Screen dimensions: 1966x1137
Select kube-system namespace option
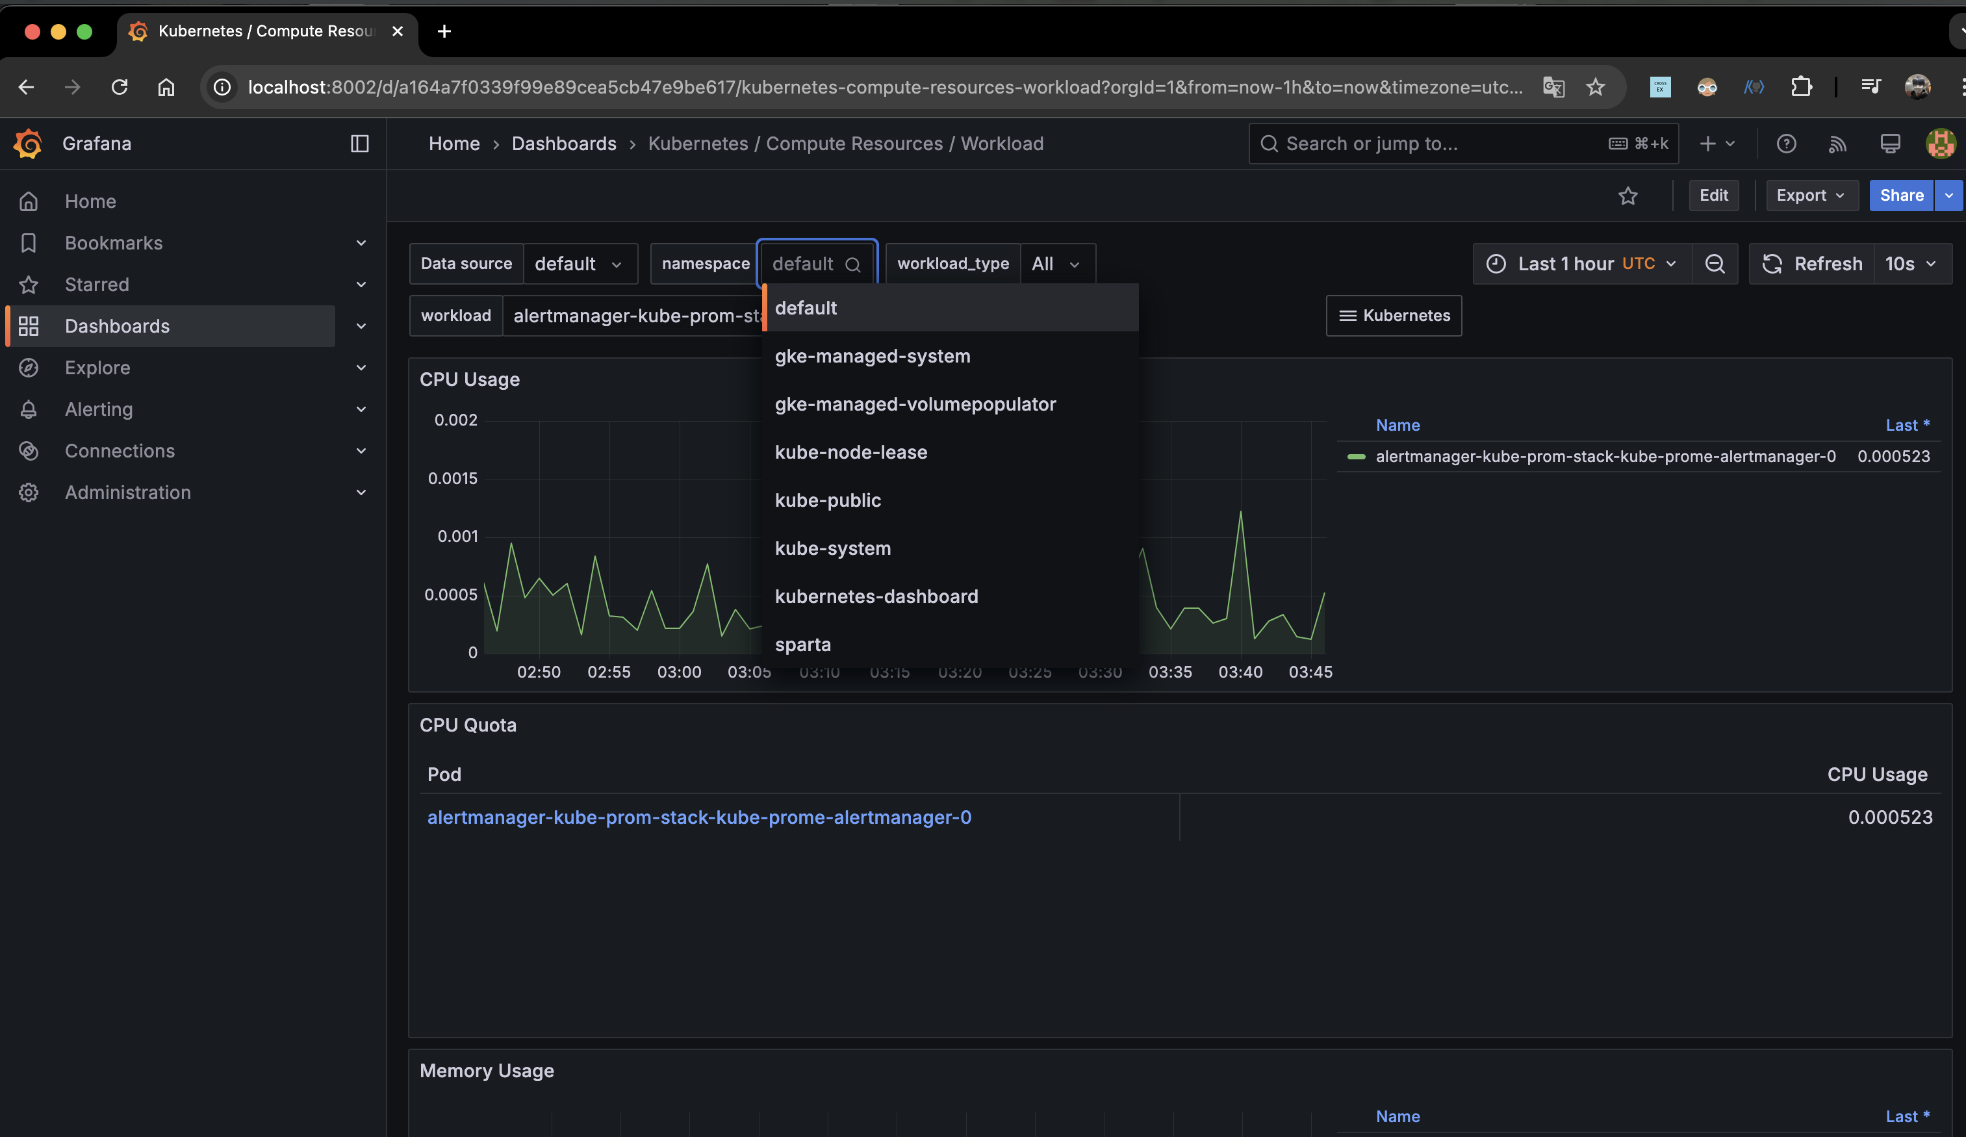tap(951, 548)
